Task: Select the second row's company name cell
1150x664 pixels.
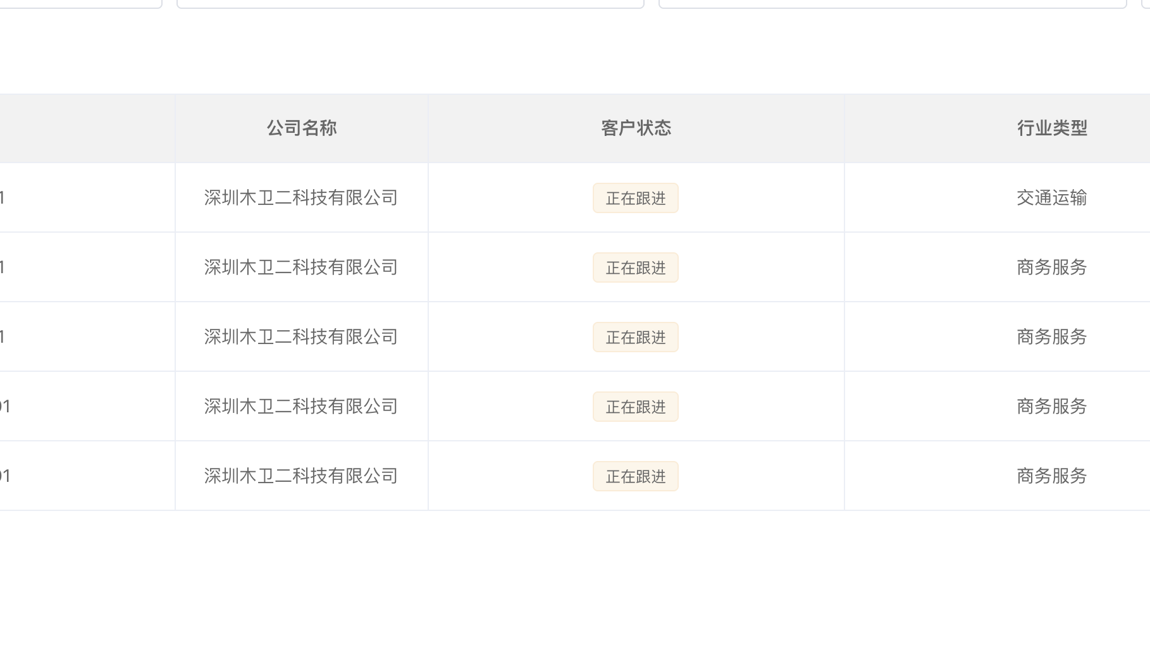Action: point(301,267)
